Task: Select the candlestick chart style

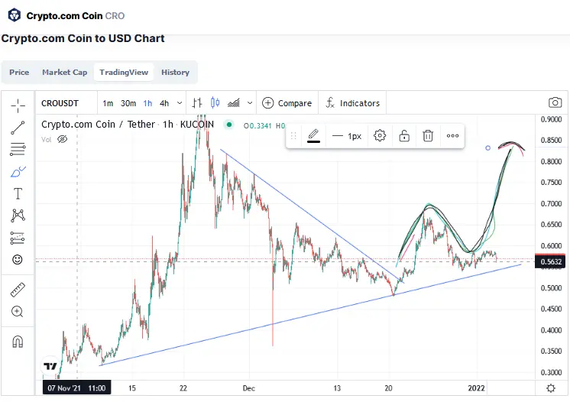Action: (215, 103)
